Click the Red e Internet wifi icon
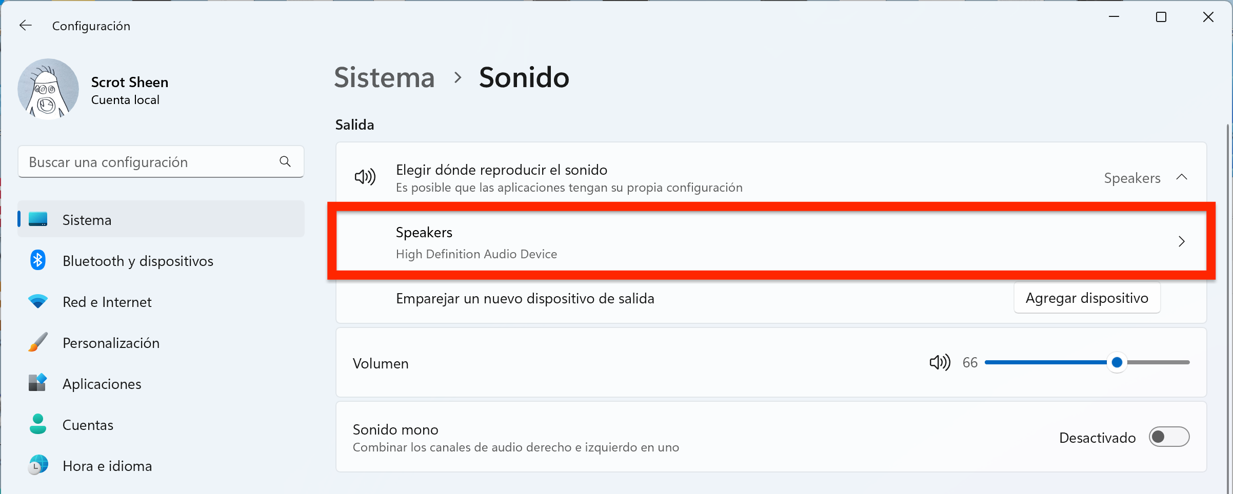This screenshot has height=494, width=1233. 38,301
